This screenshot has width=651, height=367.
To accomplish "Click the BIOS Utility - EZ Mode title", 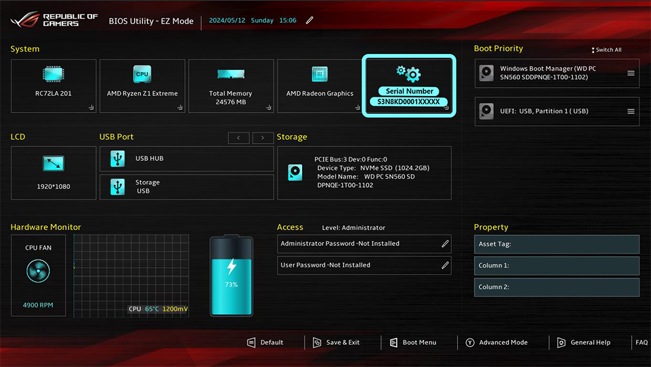I will click(151, 21).
